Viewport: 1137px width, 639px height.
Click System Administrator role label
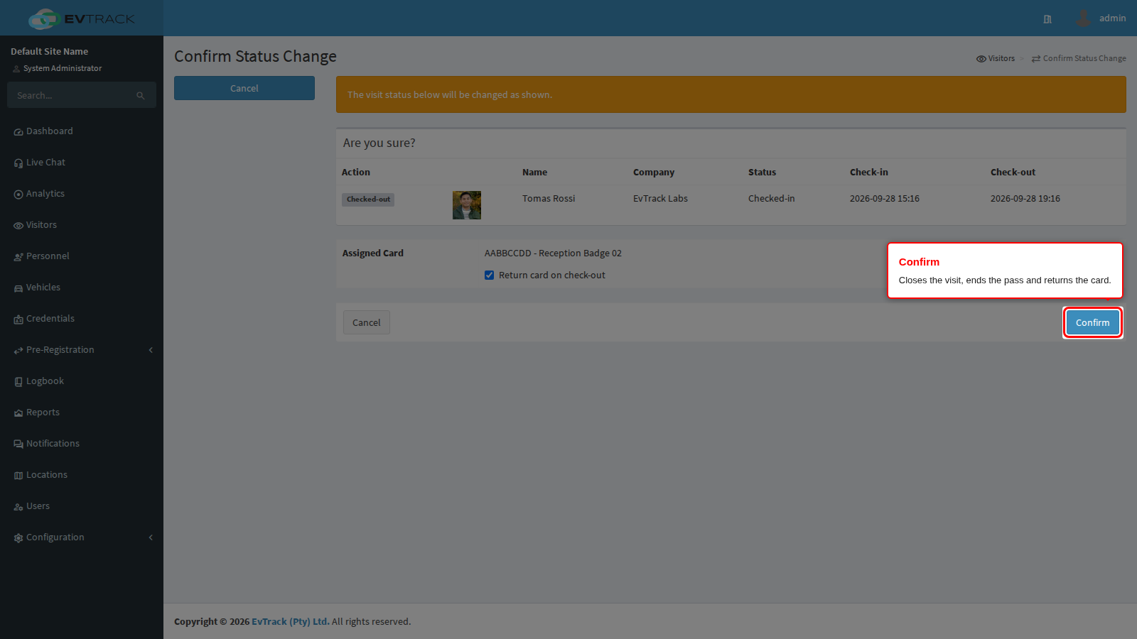[x=63, y=68]
